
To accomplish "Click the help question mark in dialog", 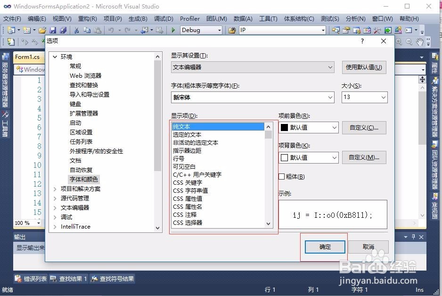I will click(362, 41).
